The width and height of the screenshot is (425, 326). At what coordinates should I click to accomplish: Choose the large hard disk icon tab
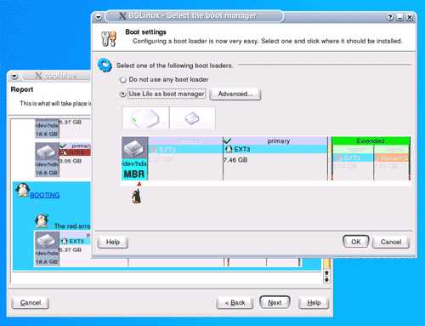pos(145,118)
